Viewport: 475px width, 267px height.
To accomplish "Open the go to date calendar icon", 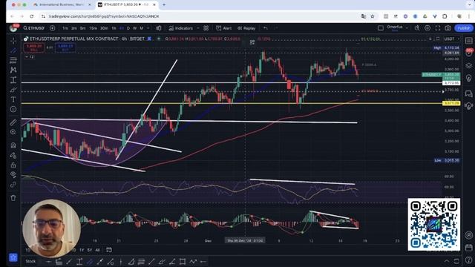I will pos(109,250).
